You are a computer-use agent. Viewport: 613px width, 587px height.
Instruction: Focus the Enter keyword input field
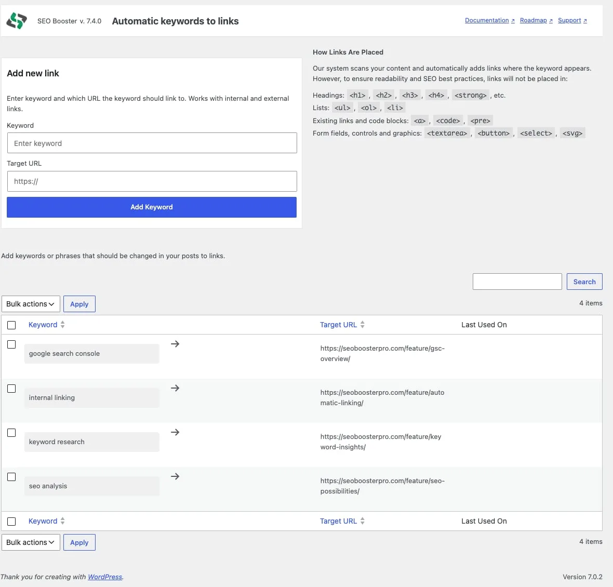coord(152,143)
